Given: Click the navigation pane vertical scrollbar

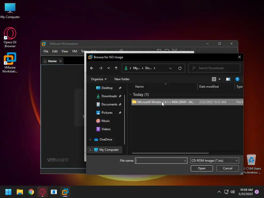Looking at the screenshot, I should click(x=125, y=120).
